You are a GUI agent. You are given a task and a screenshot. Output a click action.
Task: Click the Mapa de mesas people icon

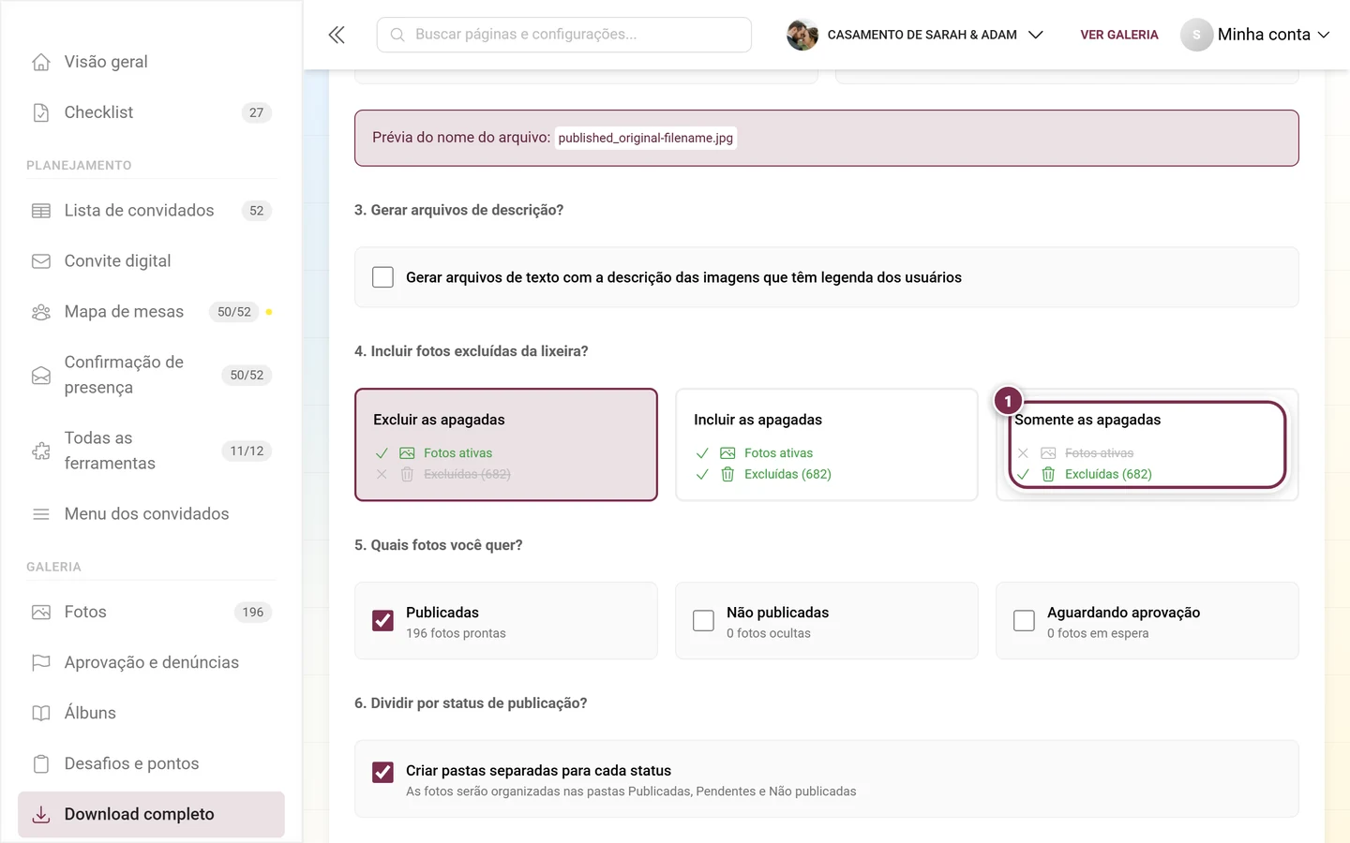coord(41,312)
